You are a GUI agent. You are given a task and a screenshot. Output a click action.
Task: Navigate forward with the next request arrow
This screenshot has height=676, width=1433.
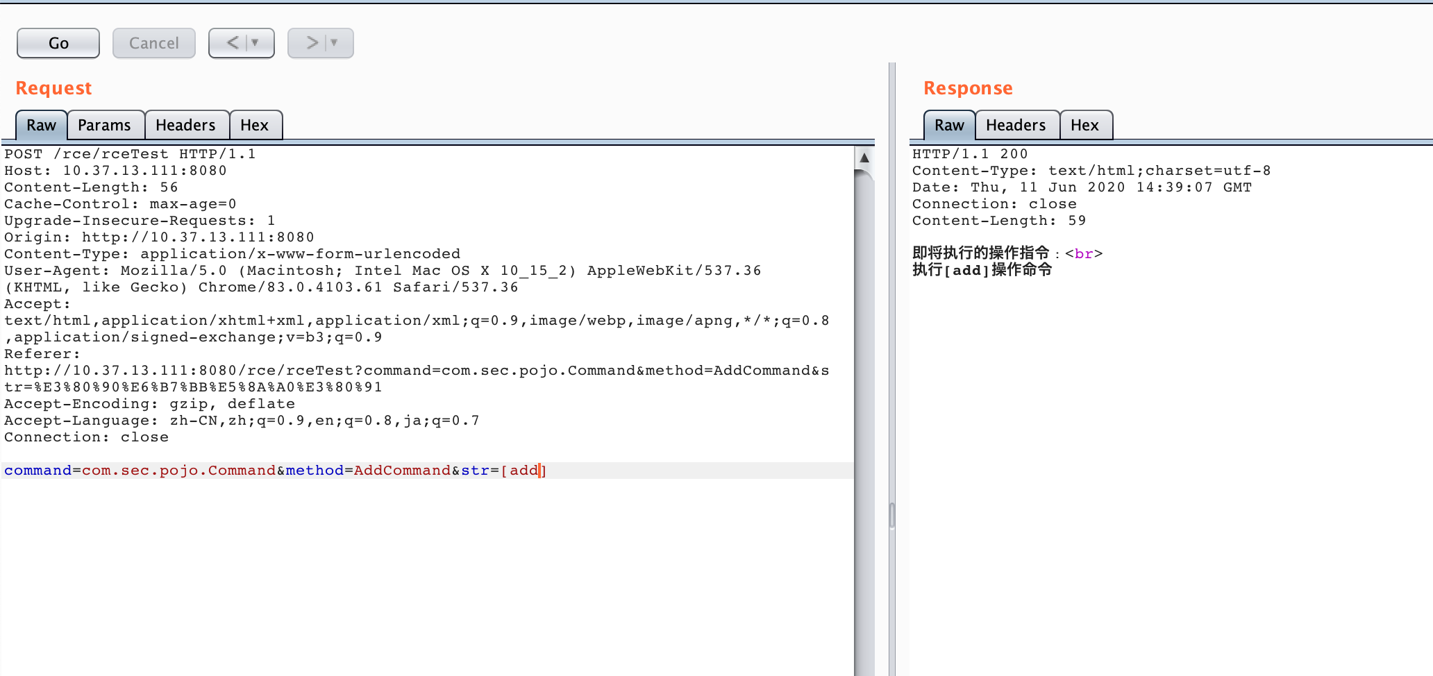point(311,42)
